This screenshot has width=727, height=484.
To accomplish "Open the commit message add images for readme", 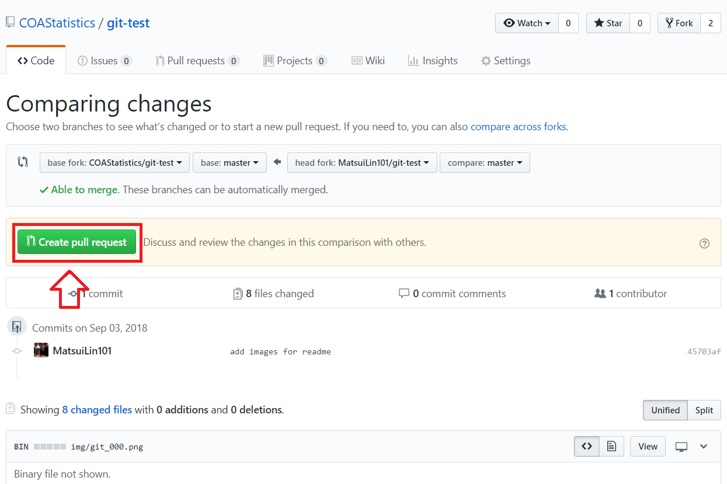I will point(280,351).
